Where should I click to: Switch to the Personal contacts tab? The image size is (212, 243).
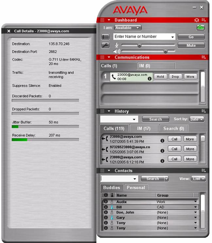[x=136, y=188]
